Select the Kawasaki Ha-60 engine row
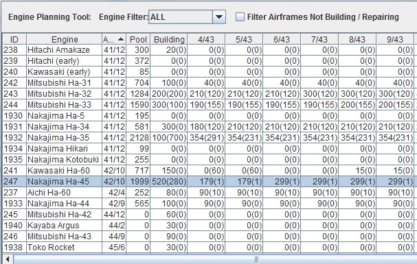The height and width of the screenshot is (264, 417). tap(209, 170)
